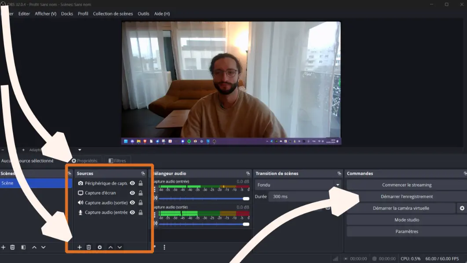Add a new source with plus icon

coord(80,248)
